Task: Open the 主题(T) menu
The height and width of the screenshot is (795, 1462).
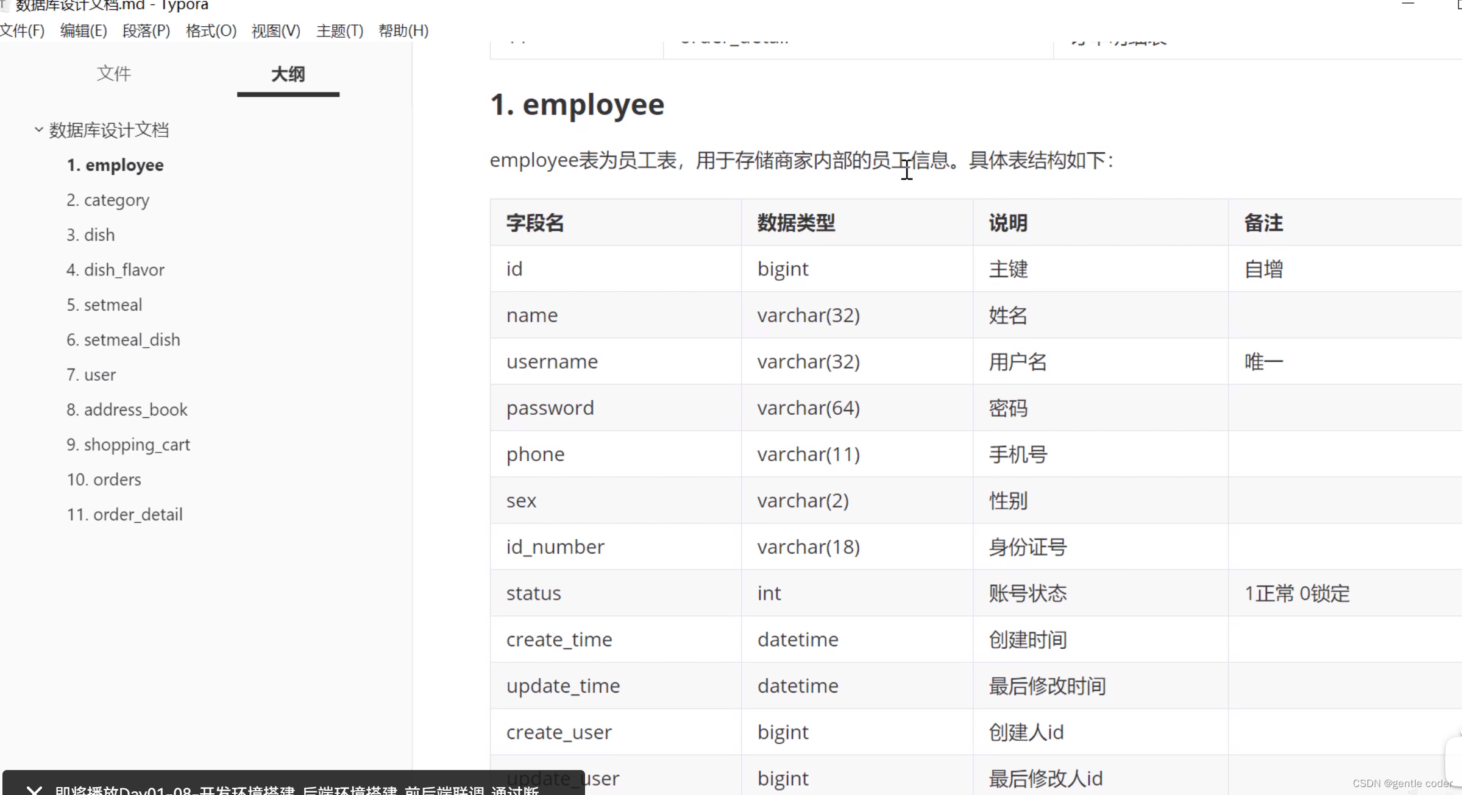Action: point(339,30)
